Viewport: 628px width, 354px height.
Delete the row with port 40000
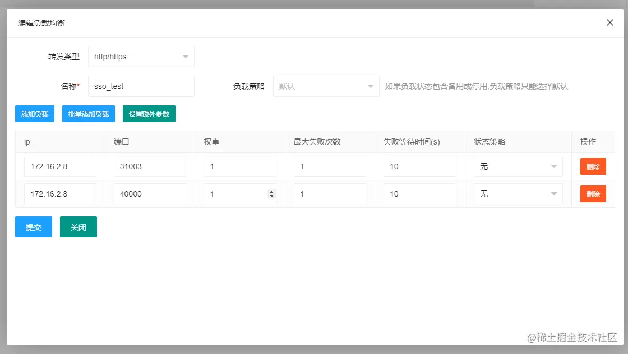pyautogui.click(x=592, y=193)
